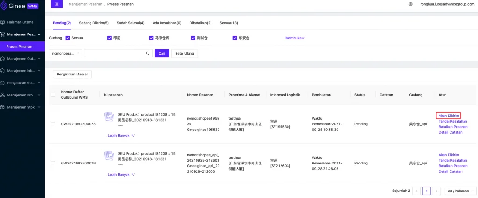
Task: Select the row checkbox for GW202109280007B
Action: point(53,164)
